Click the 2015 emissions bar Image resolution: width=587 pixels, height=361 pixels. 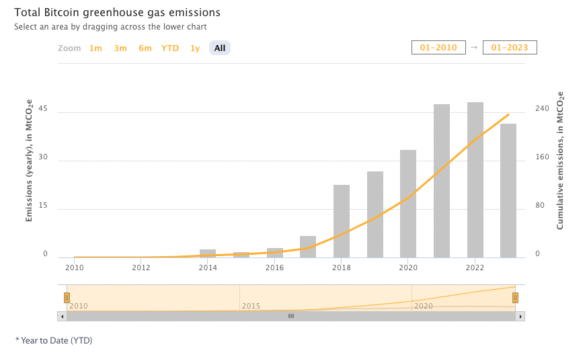point(241,255)
